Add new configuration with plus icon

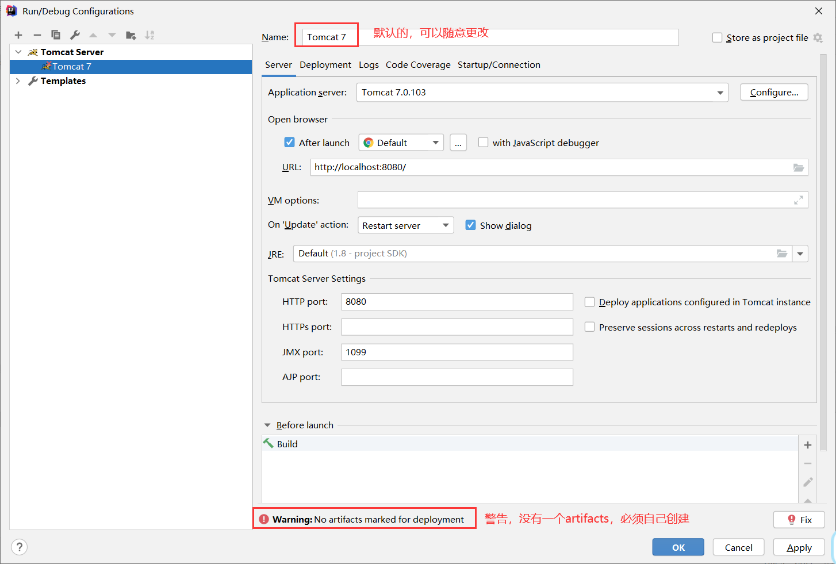tap(18, 35)
